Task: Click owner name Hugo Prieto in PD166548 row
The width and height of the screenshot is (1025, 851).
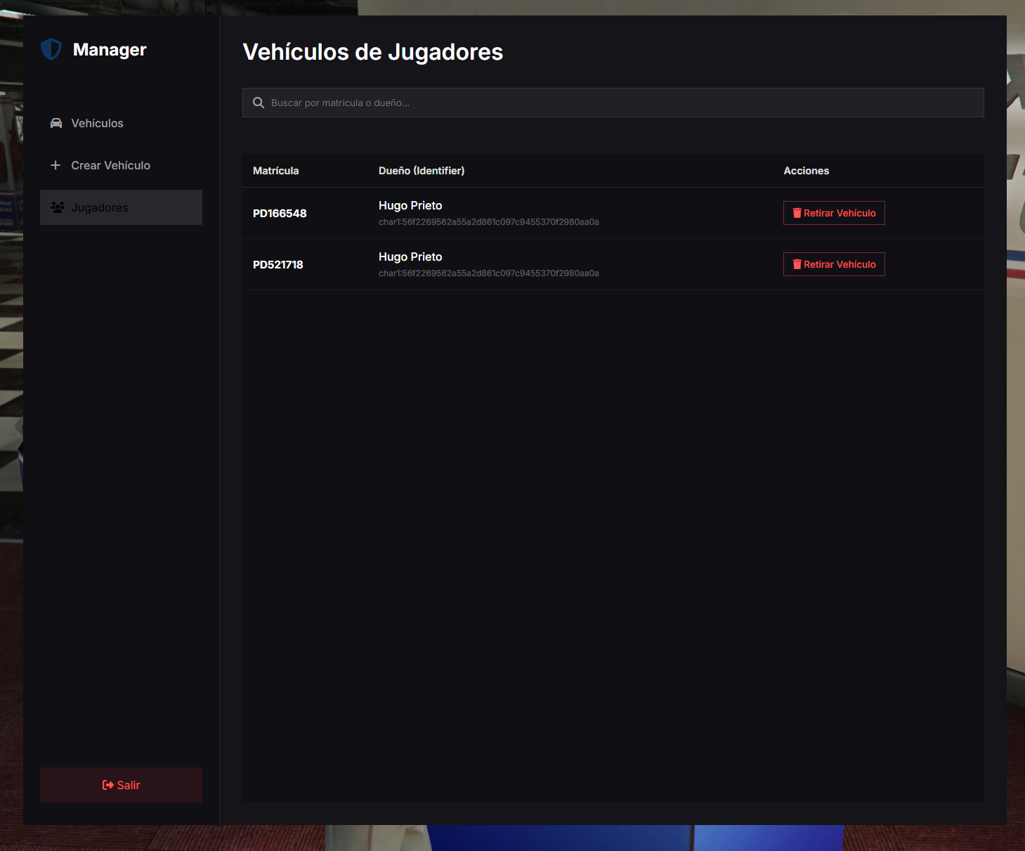Action: coord(410,205)
